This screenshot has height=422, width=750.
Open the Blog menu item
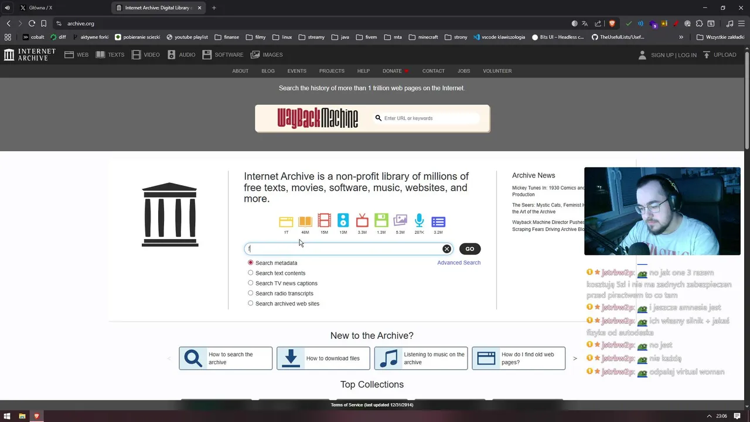pyautogui.click(x=268, y=71)
